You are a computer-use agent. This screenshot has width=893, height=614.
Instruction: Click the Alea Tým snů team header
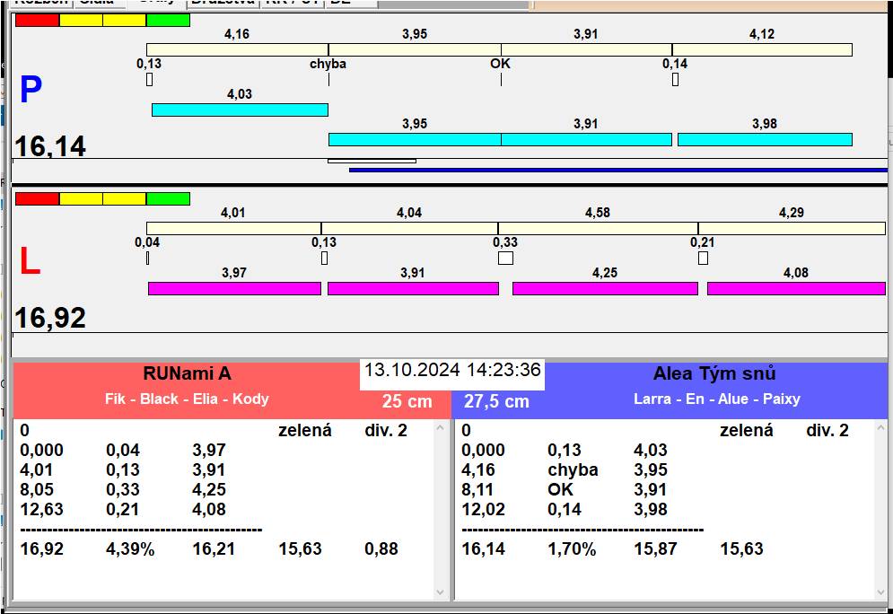714,374
